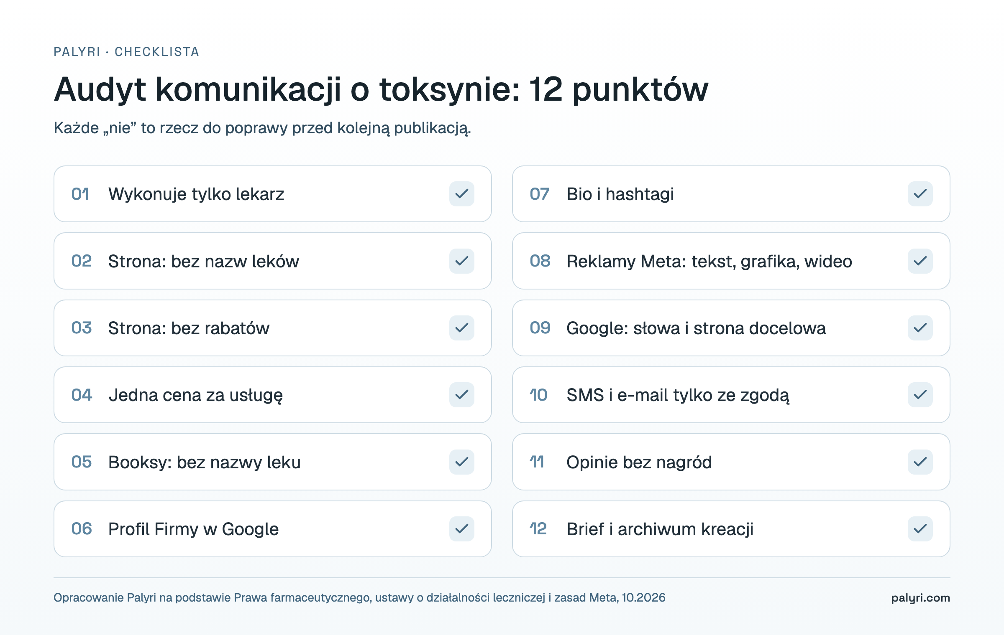Image resolution: width=1004 pixels, height=635 pixels.
Task: Tick the checkbox for Wykonuje tylko lekarz
Action: (x=461, y=194)
